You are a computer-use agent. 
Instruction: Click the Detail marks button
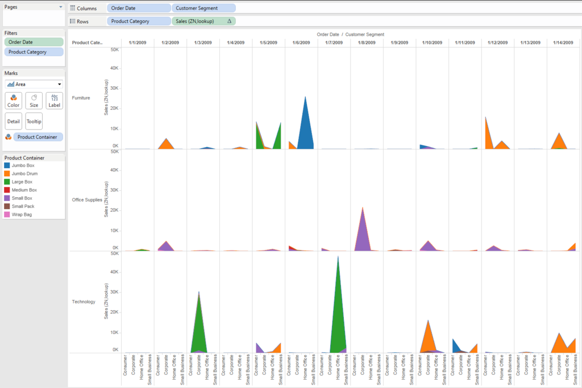[x=14, y=122]
